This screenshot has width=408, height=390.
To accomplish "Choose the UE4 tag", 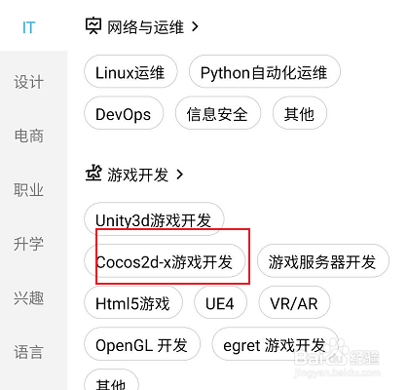I will coord(220,303).
